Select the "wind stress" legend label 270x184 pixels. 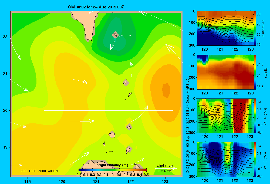point(165,165)
